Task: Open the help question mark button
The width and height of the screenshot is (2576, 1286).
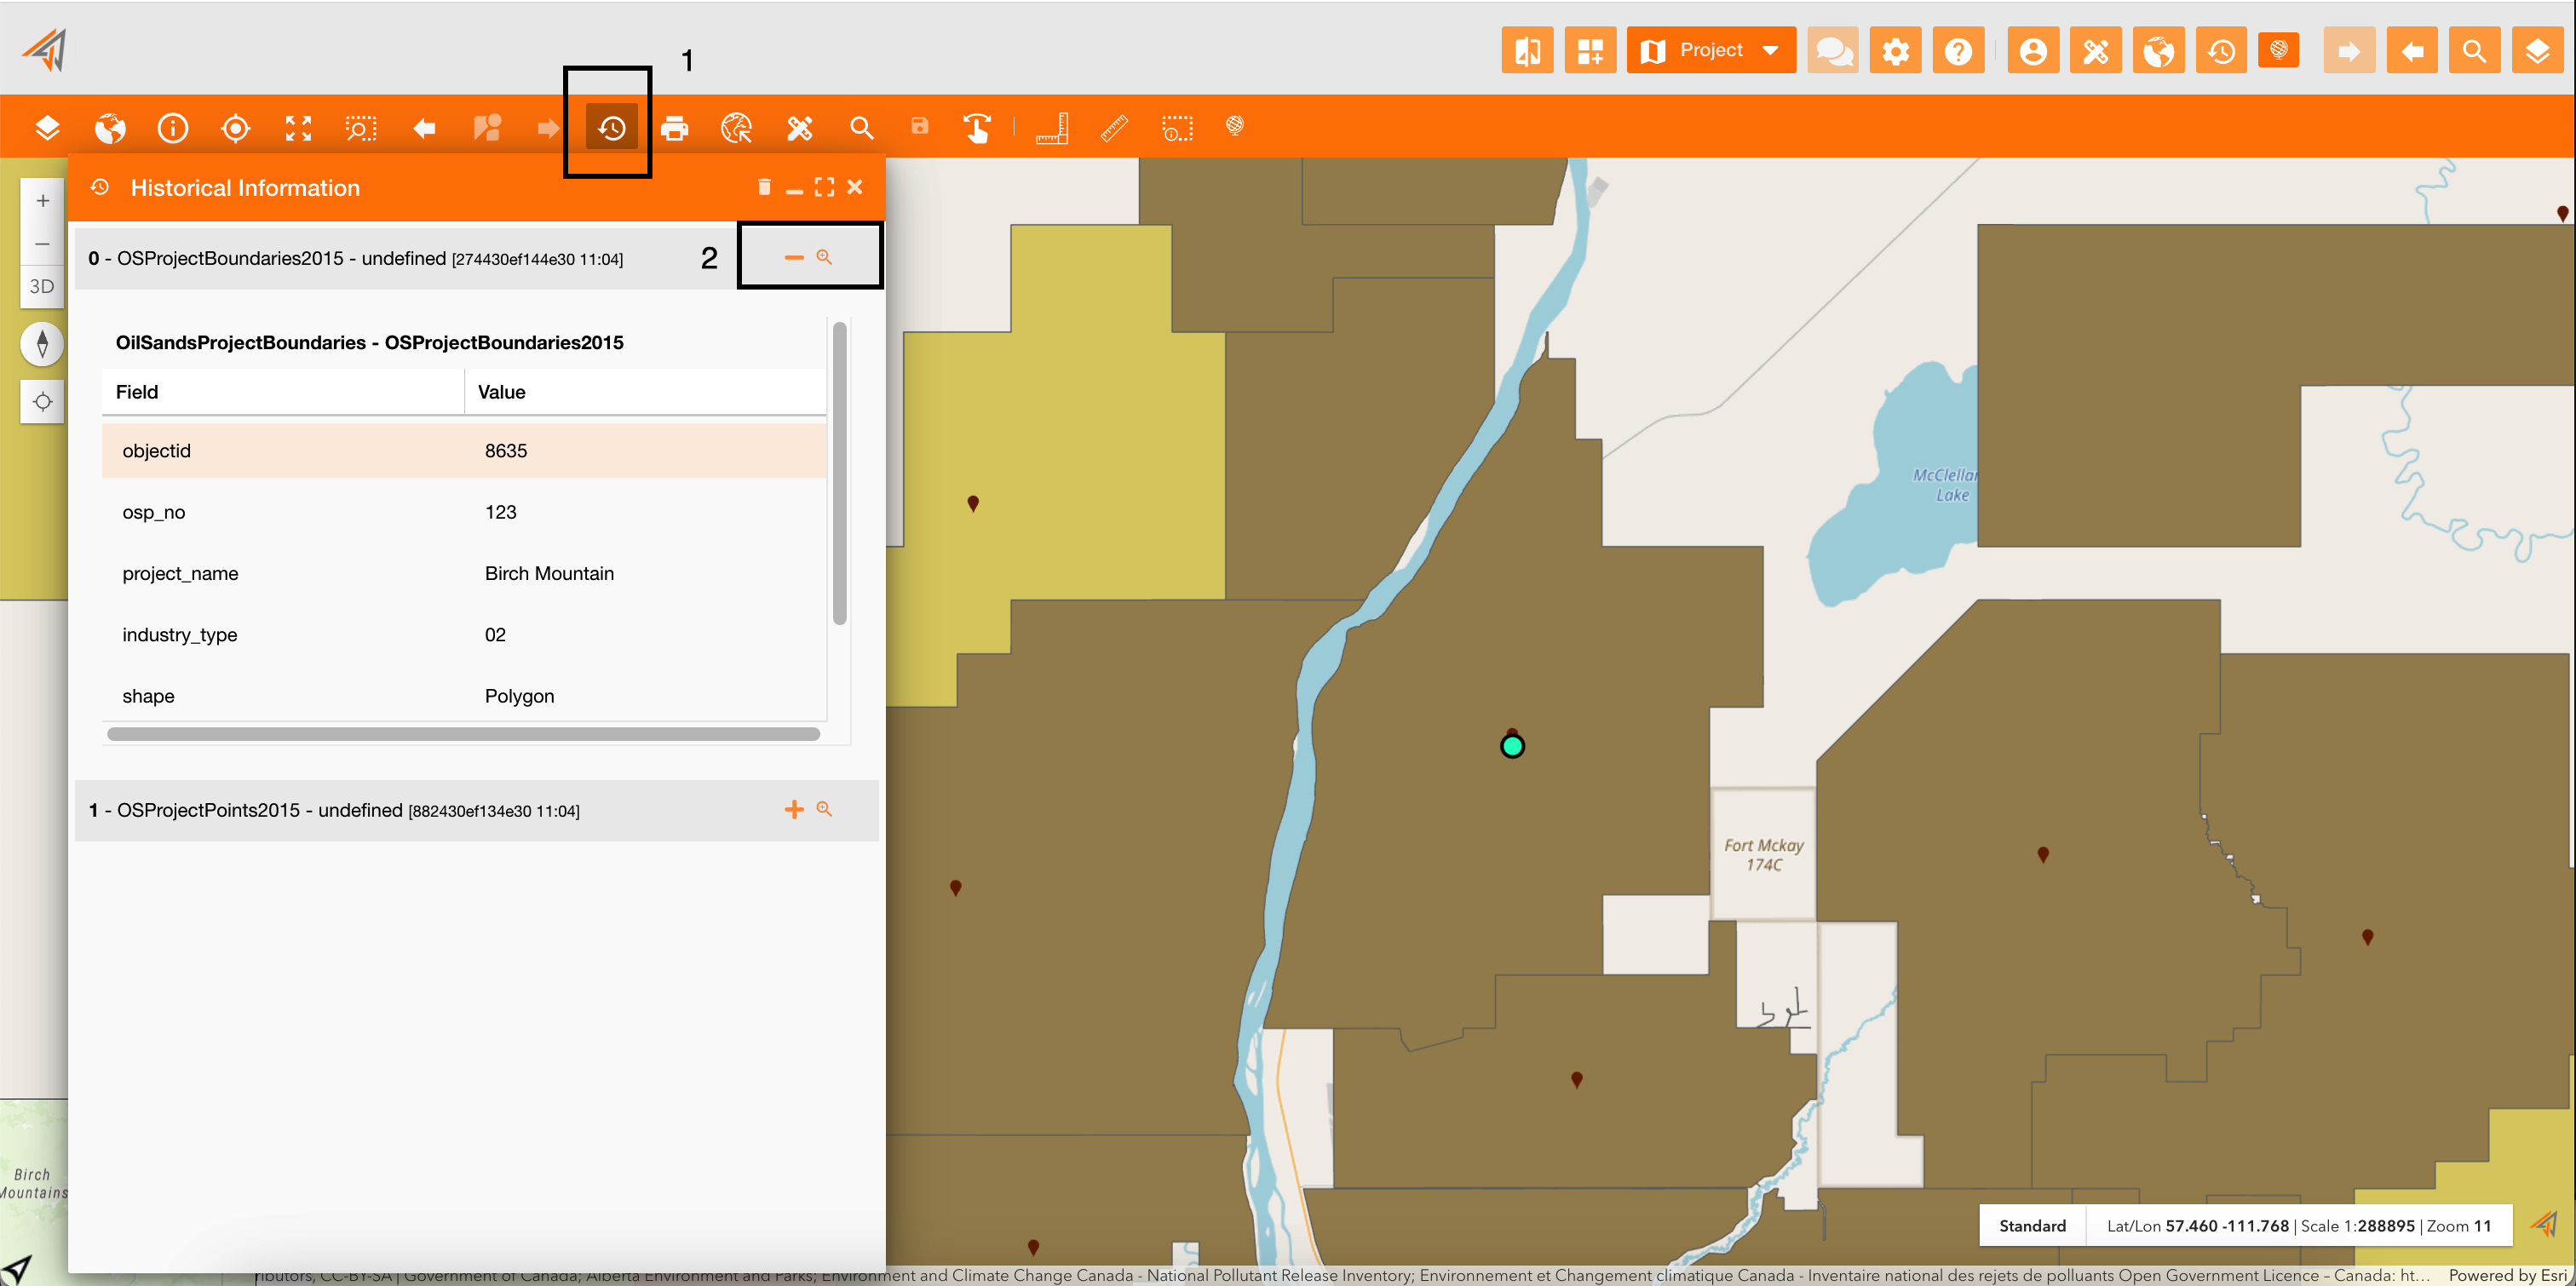Action: point(1958,50)
